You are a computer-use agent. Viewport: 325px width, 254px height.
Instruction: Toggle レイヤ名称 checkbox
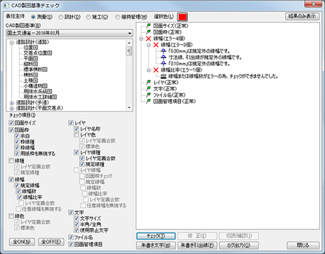[76, 129]
